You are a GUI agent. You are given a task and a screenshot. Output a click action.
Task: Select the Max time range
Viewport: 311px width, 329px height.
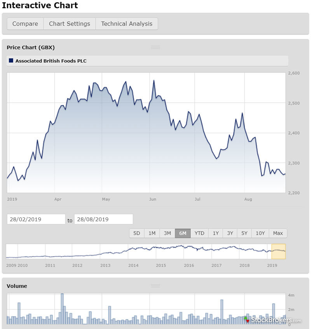278,233
